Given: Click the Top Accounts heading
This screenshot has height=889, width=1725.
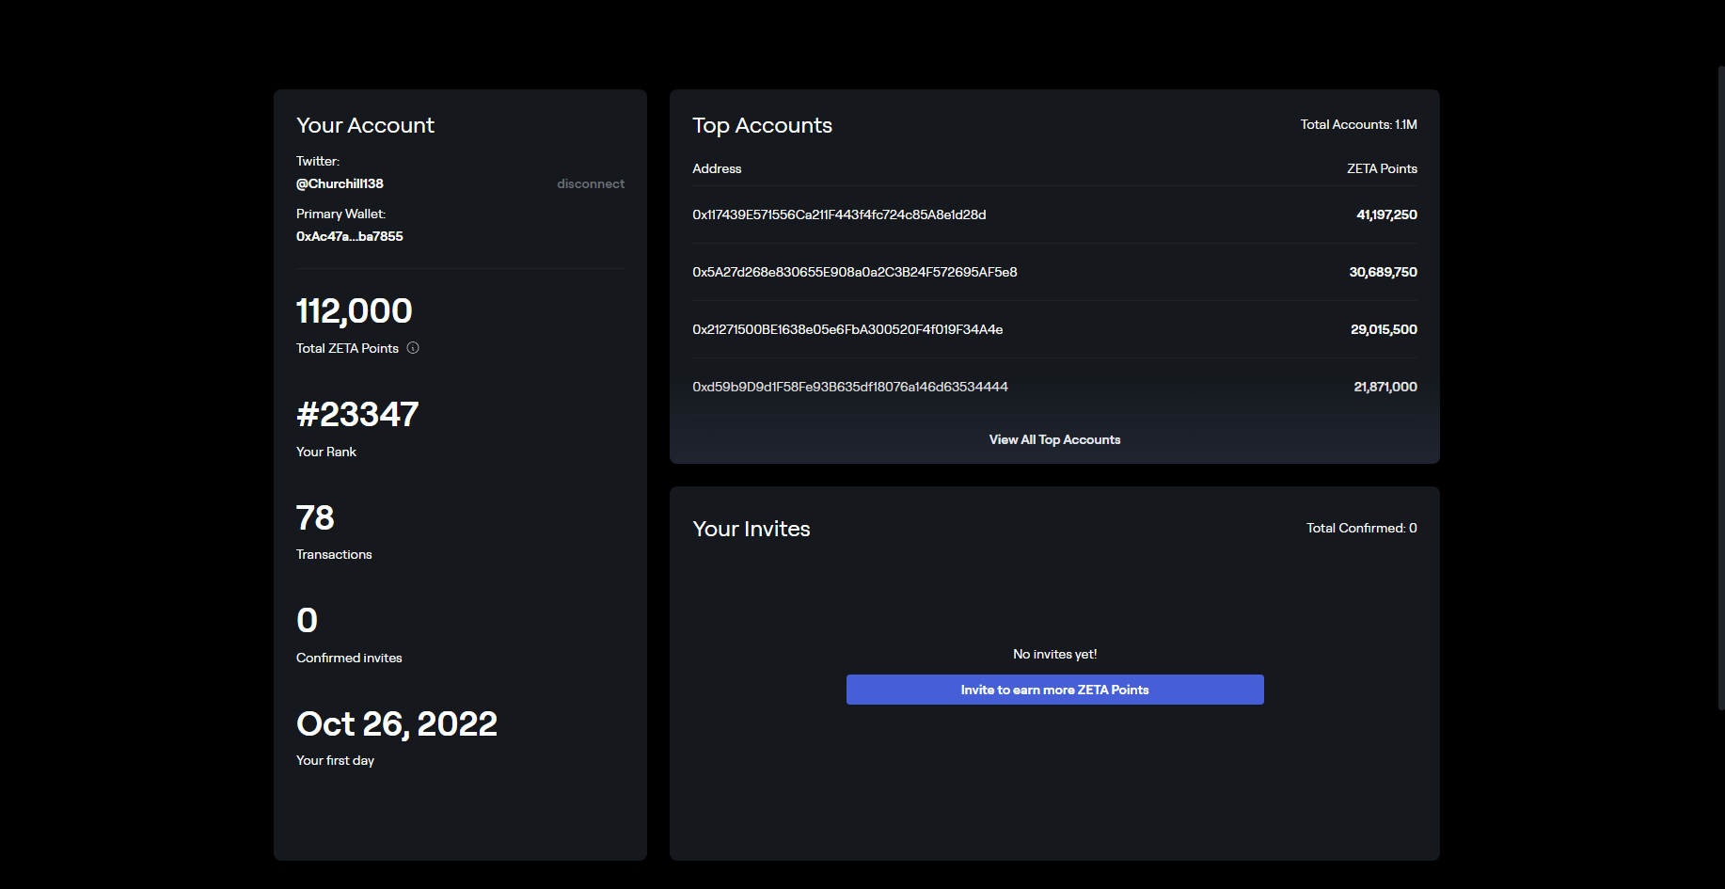Looking at the screenshot, I should pos(762,125).
